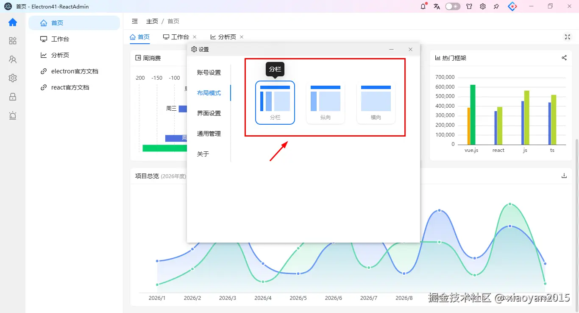Switch to the 分析页 tab
Image resolution: width=579 pixels, height=313 pixels.
[x=223, y=37]
